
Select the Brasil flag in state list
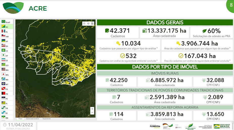4,22
